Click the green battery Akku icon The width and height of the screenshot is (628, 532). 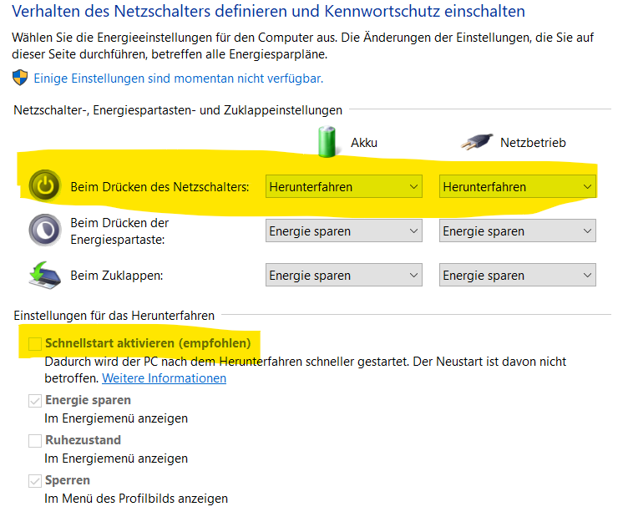327,142
